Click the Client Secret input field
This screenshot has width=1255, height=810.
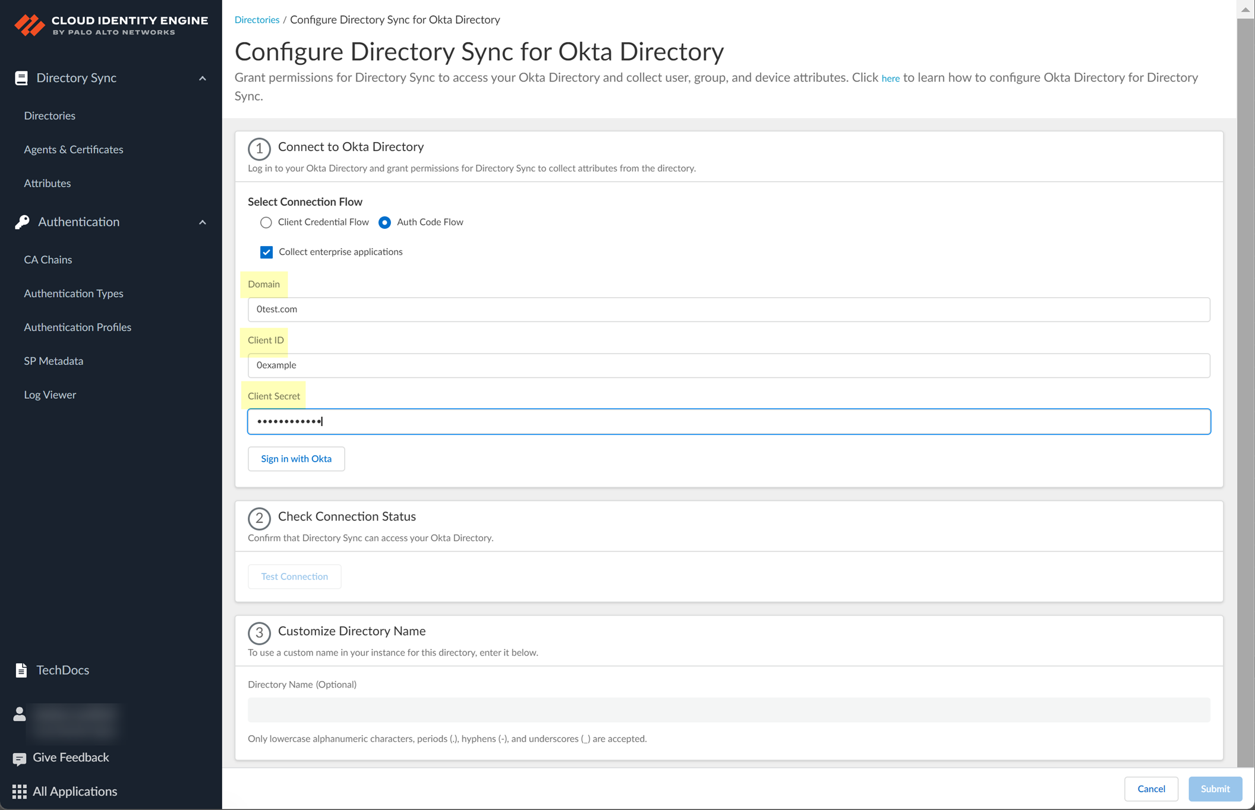[x=729, y=421]
